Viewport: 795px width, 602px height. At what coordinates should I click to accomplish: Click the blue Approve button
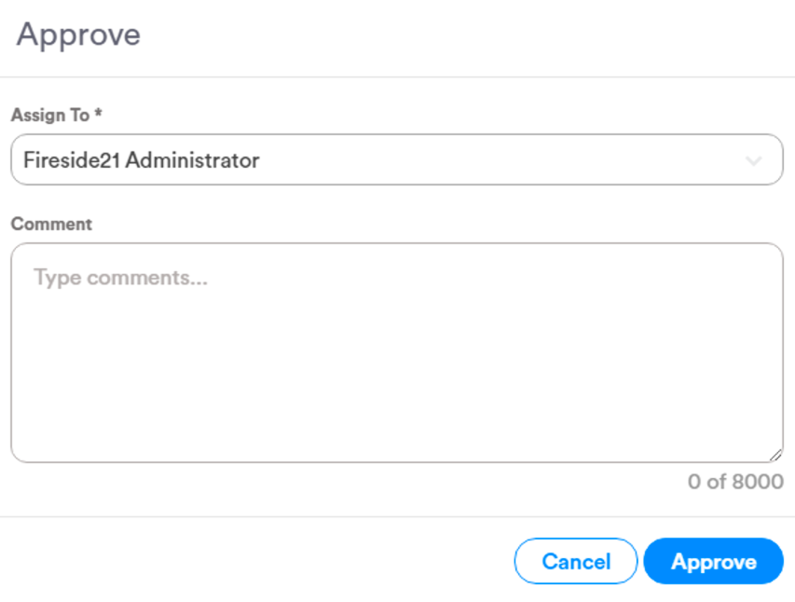coord(713,561)
